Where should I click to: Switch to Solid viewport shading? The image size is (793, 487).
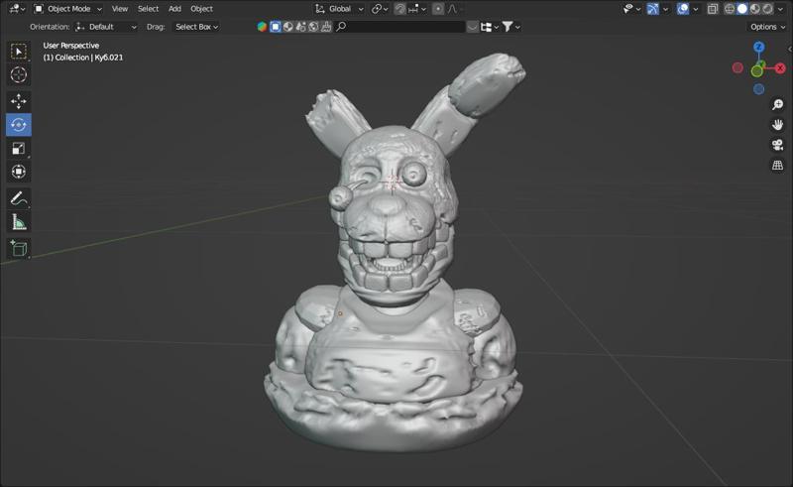coord(741,9)
